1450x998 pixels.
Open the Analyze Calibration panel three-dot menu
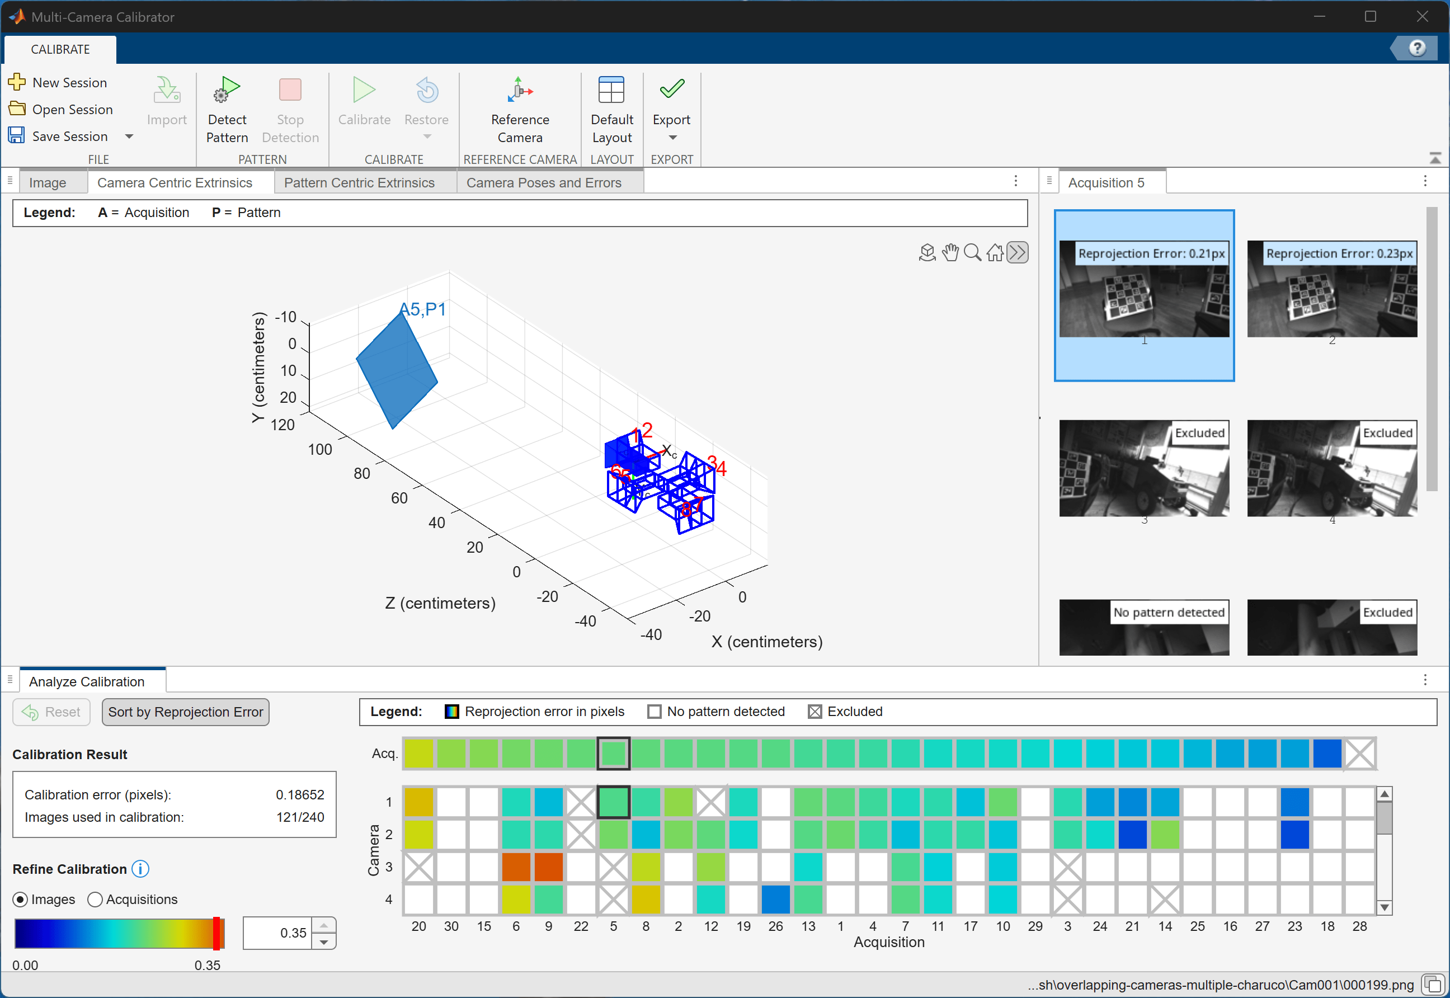point(1425,680)
